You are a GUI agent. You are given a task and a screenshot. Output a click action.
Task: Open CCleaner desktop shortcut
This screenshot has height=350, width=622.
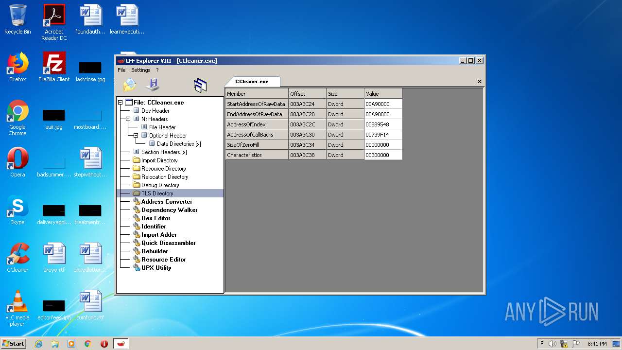[17, 258]
